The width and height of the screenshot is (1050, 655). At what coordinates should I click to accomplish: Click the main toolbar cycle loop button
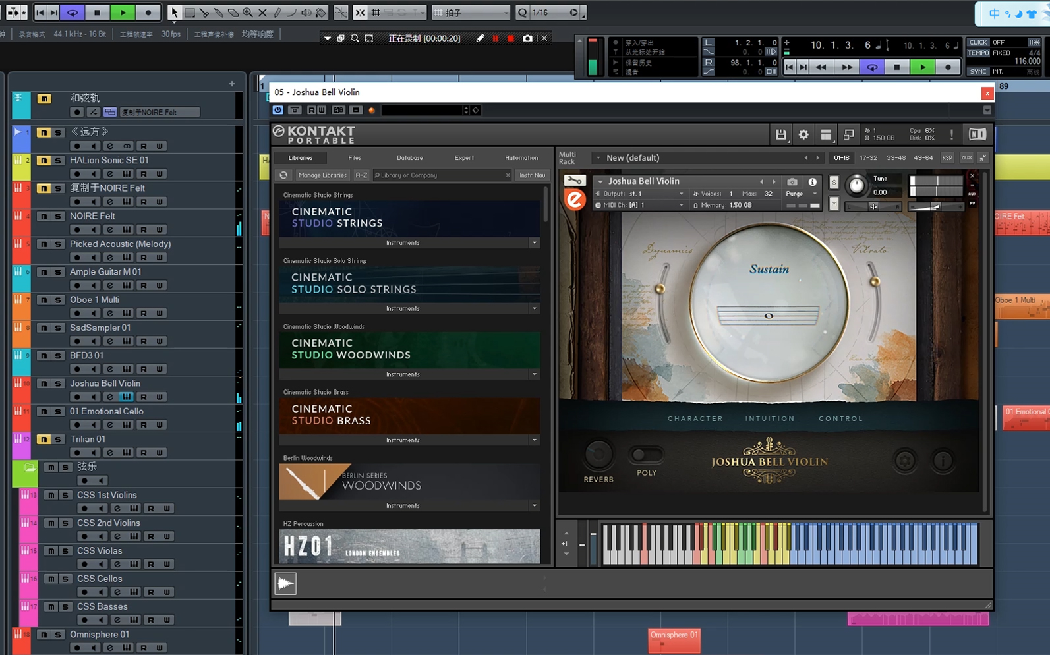tap(73, 12)
